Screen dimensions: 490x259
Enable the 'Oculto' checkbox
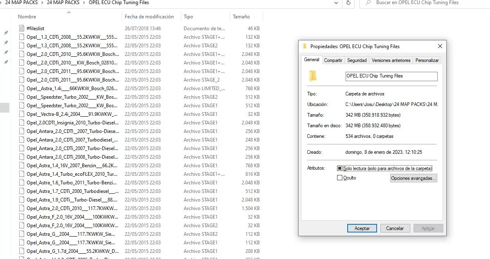pyautogui.click(x=340, y=178)
